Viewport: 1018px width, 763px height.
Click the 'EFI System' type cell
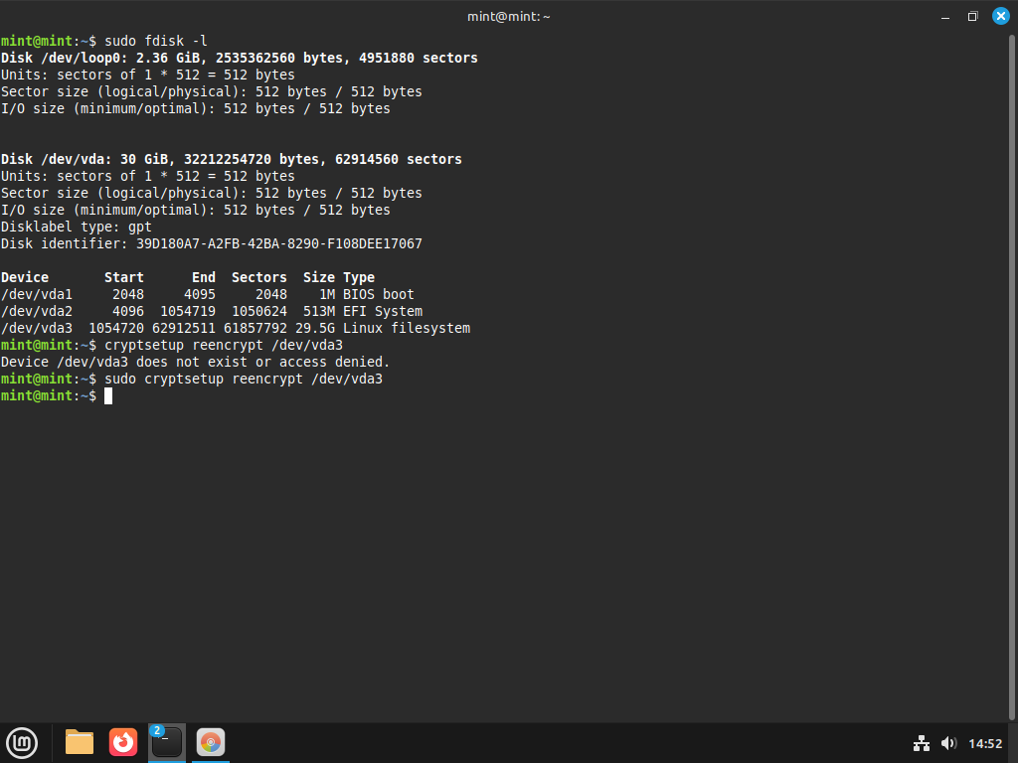[383, 311]
